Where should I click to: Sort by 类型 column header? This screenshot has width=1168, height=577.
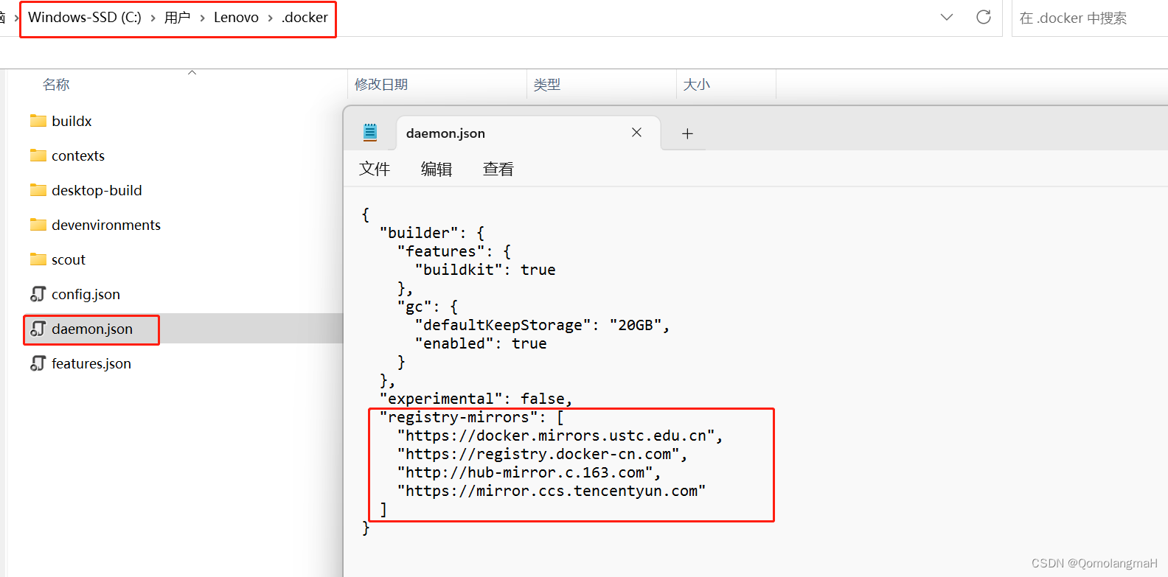[x=547, y=85]
